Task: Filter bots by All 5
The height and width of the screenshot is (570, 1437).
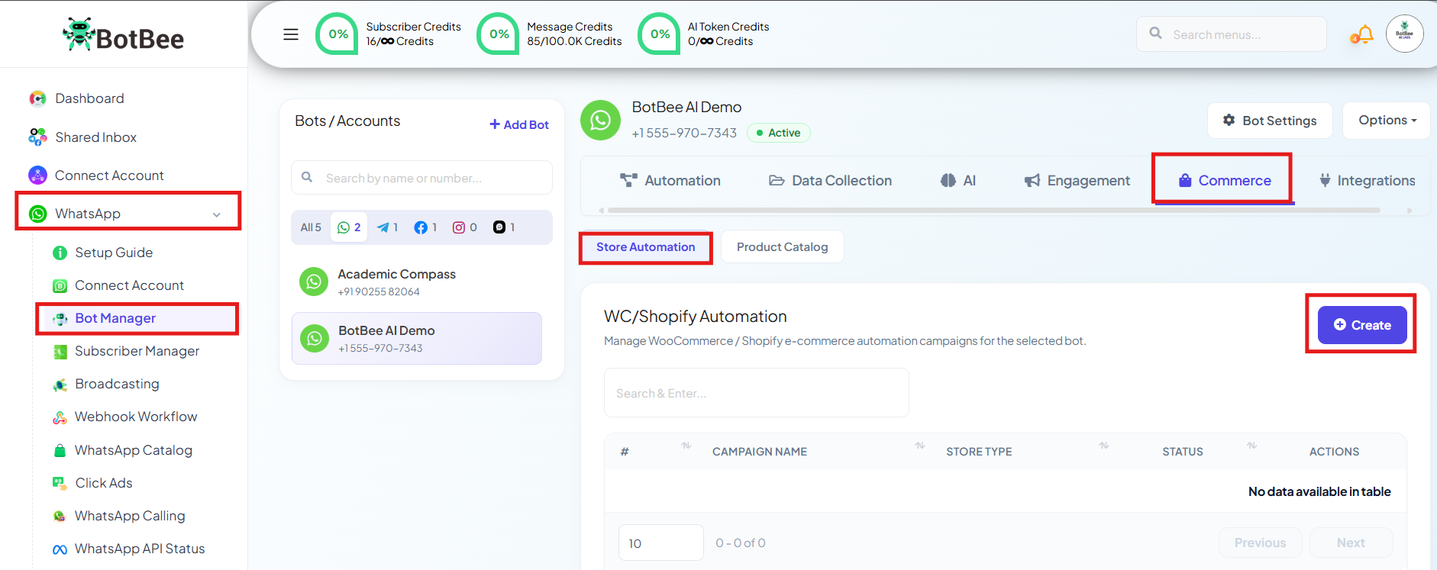Action: pyautogui.click(x=311, y=227)
